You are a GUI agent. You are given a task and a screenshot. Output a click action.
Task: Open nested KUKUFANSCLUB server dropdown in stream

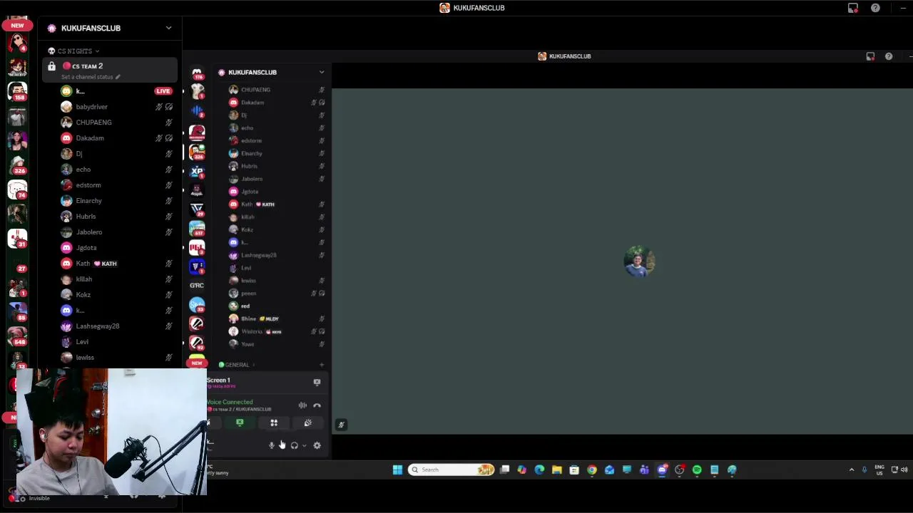point(322,72)
